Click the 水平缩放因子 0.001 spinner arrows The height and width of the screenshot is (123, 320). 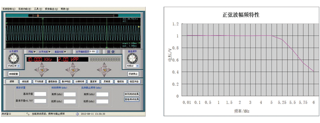(97, 52)
